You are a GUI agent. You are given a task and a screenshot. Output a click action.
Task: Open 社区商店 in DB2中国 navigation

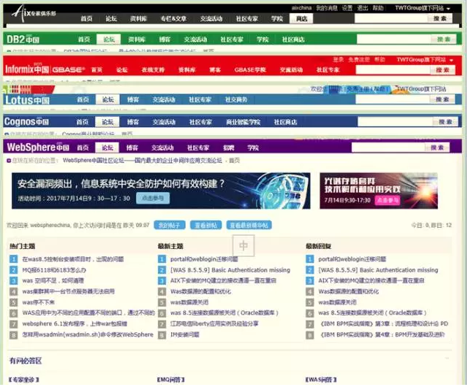point(293,39)
